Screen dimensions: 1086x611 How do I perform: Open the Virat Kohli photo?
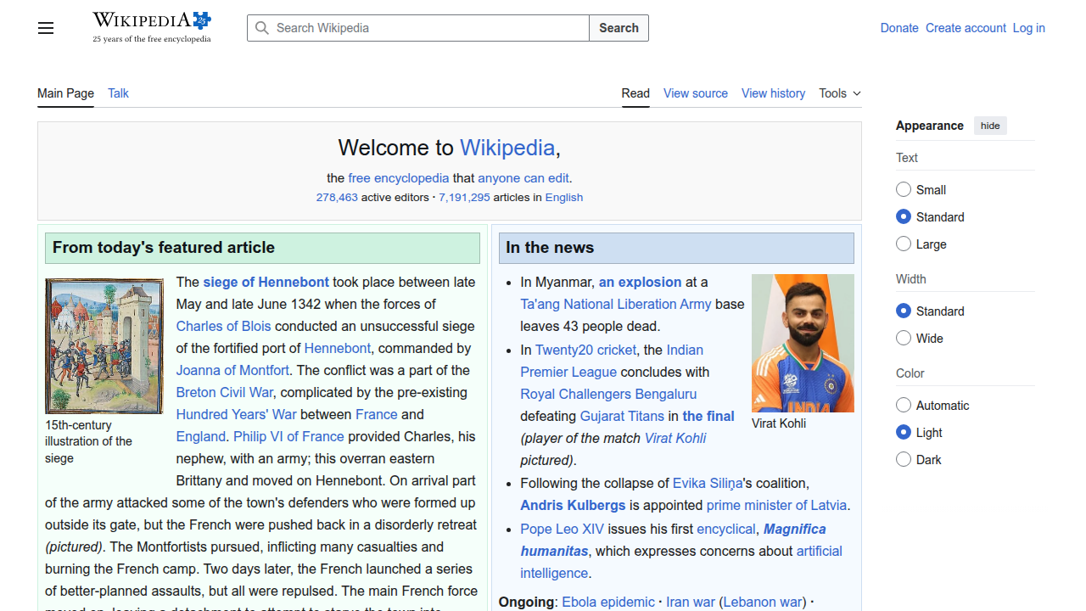(x=803, y=343)
